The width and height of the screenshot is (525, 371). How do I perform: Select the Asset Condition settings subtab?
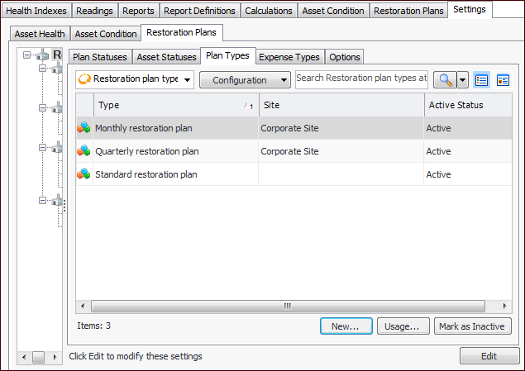click(106, 34)
